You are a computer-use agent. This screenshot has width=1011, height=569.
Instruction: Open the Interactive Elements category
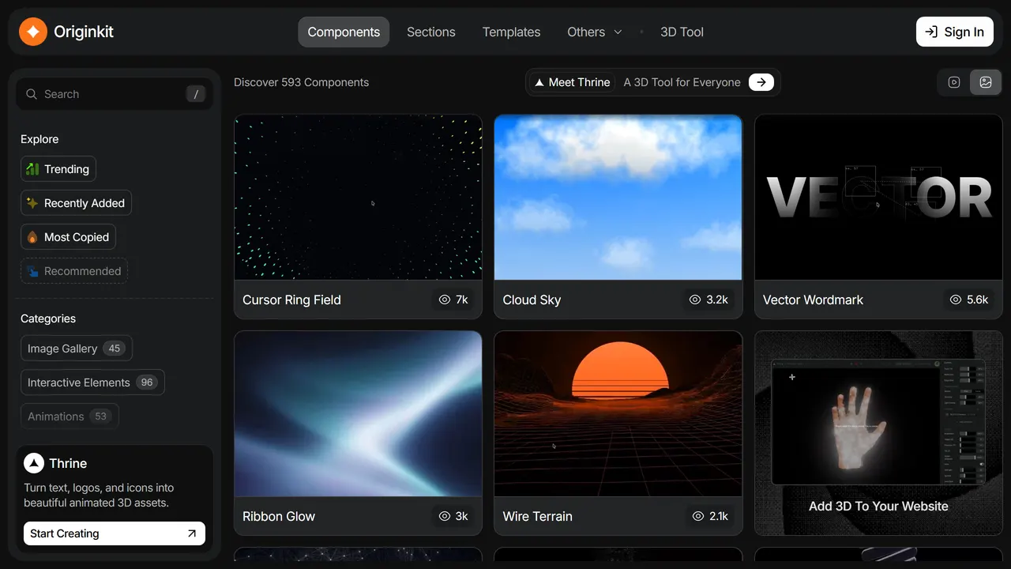tap(92, 382)
